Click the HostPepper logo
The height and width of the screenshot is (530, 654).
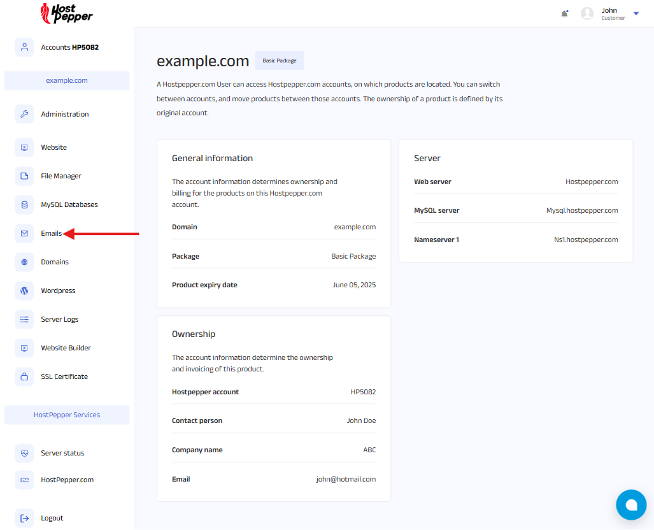66,13
